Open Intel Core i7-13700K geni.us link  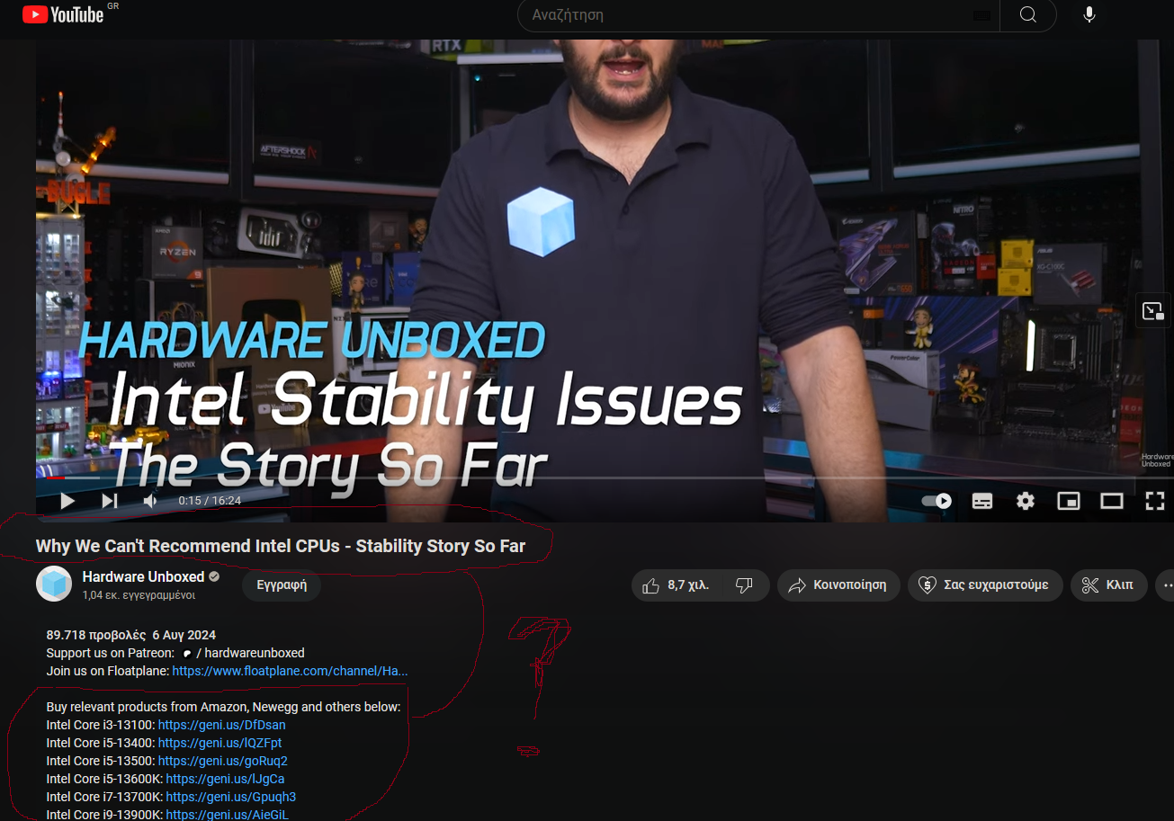[231, 797]
